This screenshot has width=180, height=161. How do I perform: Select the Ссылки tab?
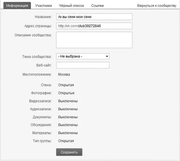point(97,6)
